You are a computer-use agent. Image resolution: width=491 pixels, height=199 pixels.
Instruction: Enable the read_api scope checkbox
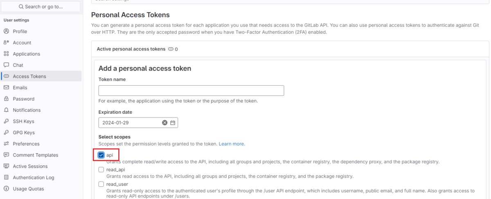click(x=101, y=170)
